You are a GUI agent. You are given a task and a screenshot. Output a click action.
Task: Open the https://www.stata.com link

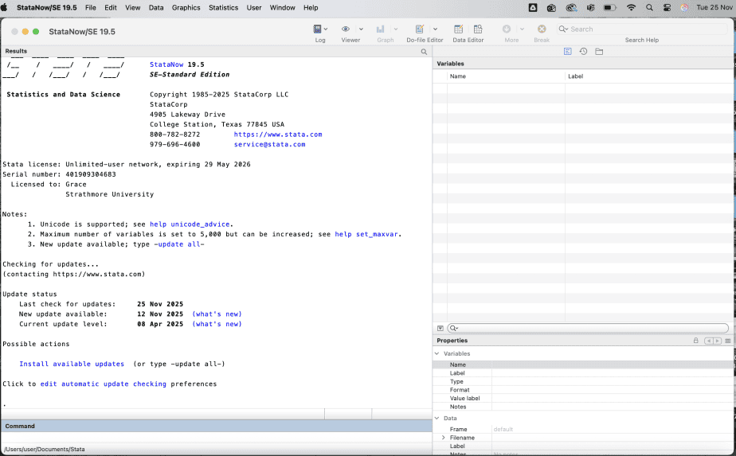click(x=278, y=134)
